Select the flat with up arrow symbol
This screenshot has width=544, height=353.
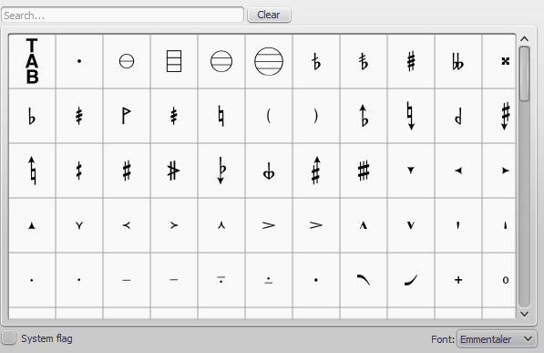click(x=364, y=116)
